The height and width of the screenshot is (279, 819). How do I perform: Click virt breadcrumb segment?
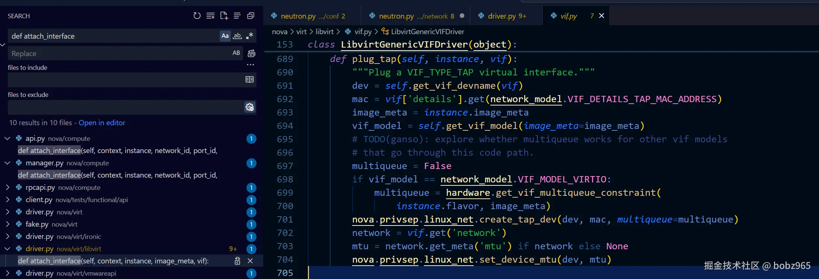coord(302,32)
